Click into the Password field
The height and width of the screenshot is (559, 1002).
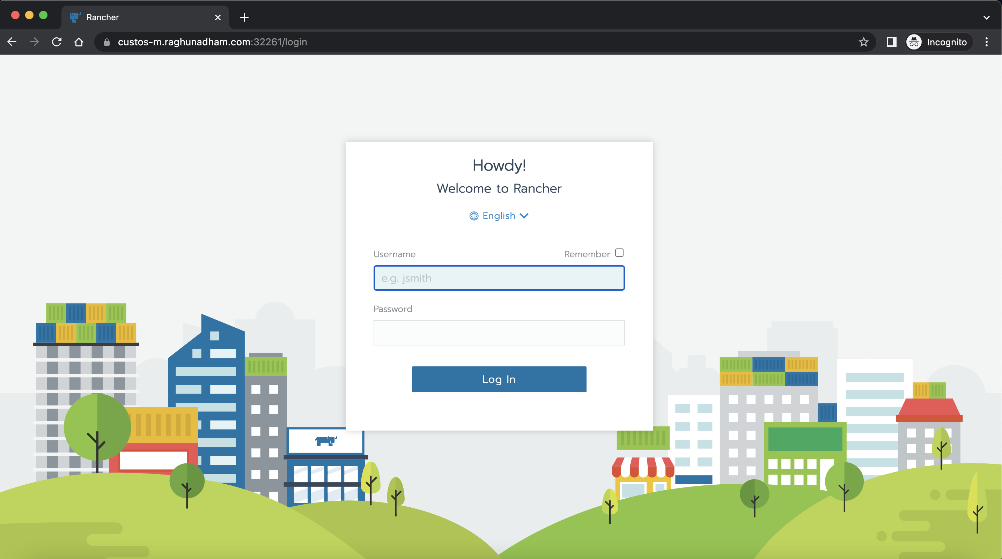(499, 333)
